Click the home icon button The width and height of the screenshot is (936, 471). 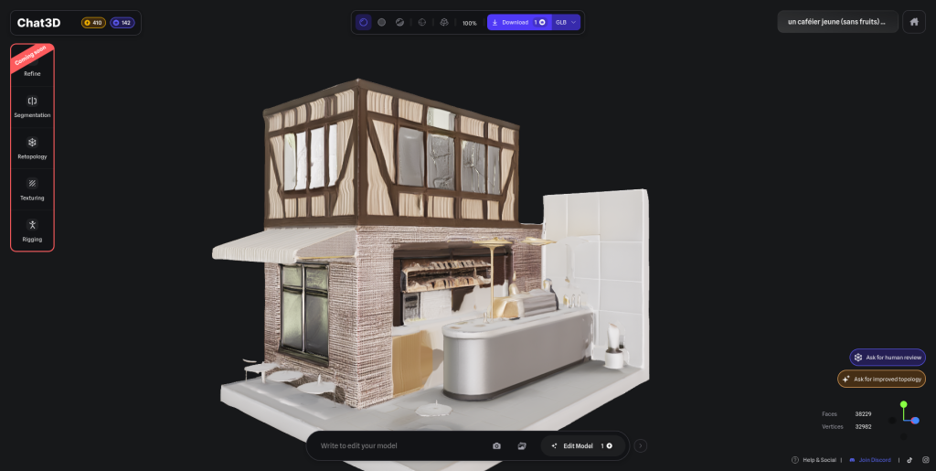[x=913, y=22]
